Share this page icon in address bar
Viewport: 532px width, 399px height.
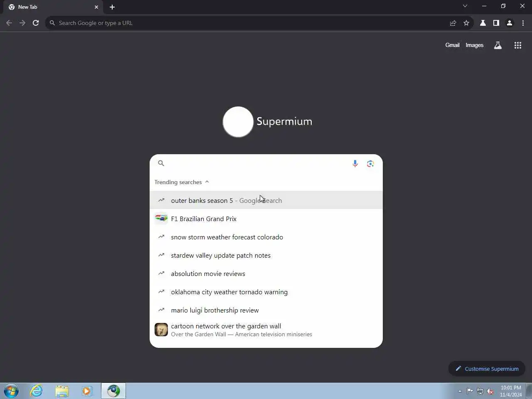click(x=453, y=23)
